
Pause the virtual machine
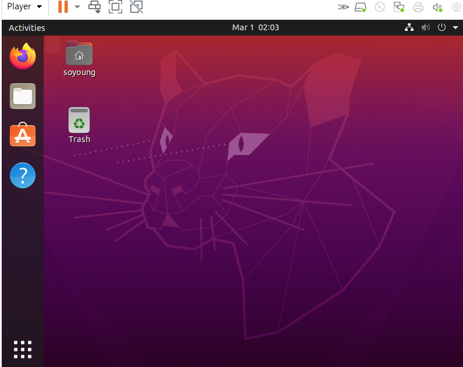point(63,6)
